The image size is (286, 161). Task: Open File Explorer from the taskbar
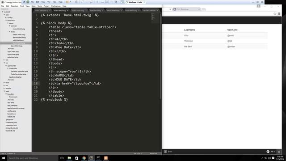click(x=69, y=158)
